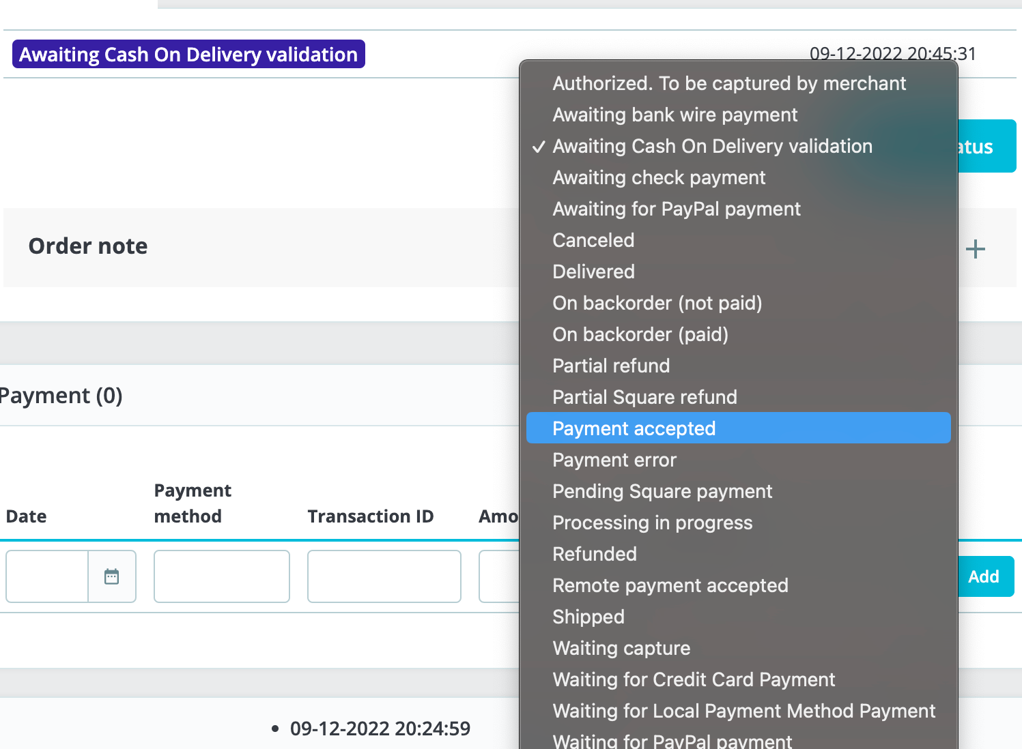Choose 'Awaiting bank wire payment' status

675,115
